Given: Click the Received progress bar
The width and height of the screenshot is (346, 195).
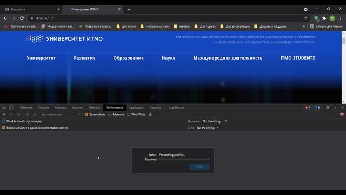Looking at the screenshot, I should (184, 159).
